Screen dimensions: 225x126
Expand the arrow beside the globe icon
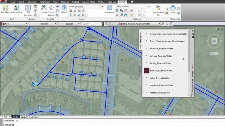tap(38, 15)
